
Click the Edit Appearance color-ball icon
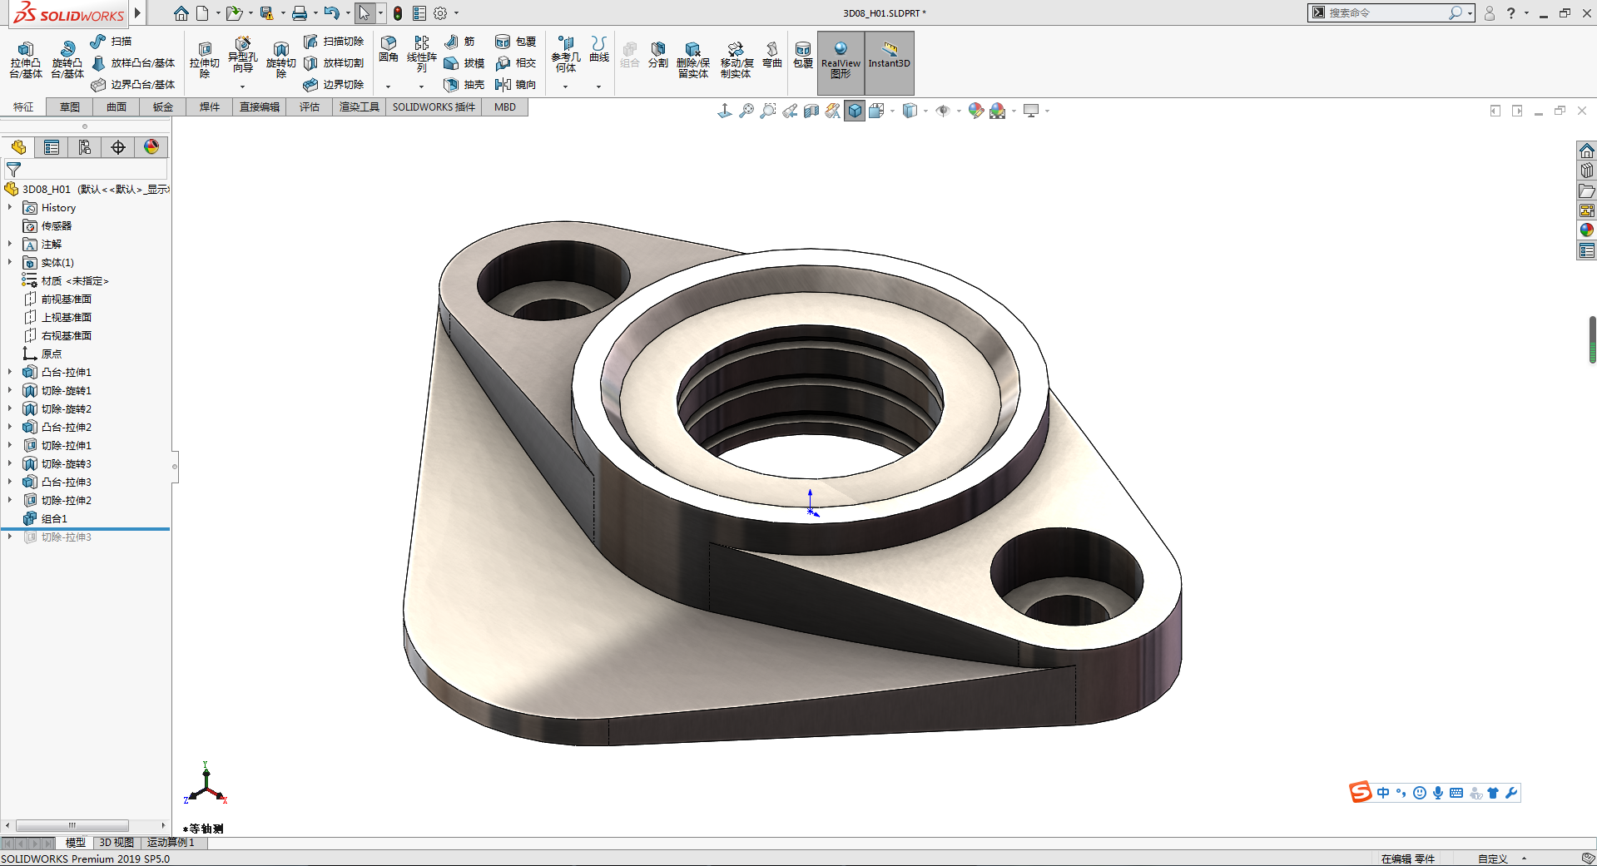tap(975, 111)
